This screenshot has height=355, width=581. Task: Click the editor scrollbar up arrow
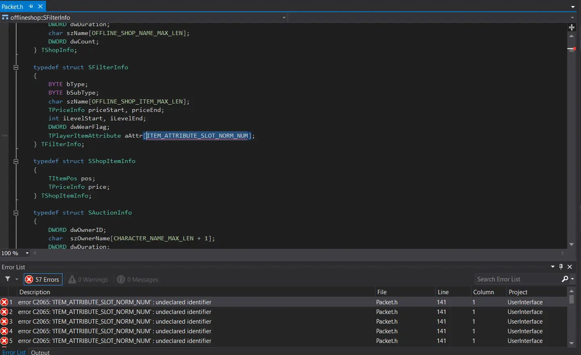click(x=571, y=36)
